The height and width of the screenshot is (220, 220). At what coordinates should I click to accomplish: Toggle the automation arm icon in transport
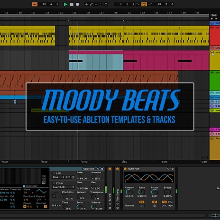pyautogui.click(x=92, y=4)
